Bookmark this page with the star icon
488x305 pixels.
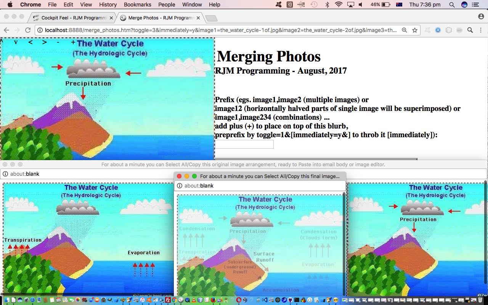tap(415, 30)
